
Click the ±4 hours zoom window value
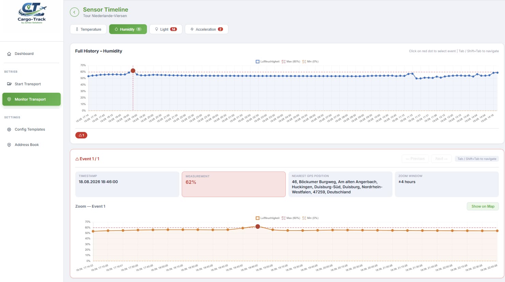407,182
